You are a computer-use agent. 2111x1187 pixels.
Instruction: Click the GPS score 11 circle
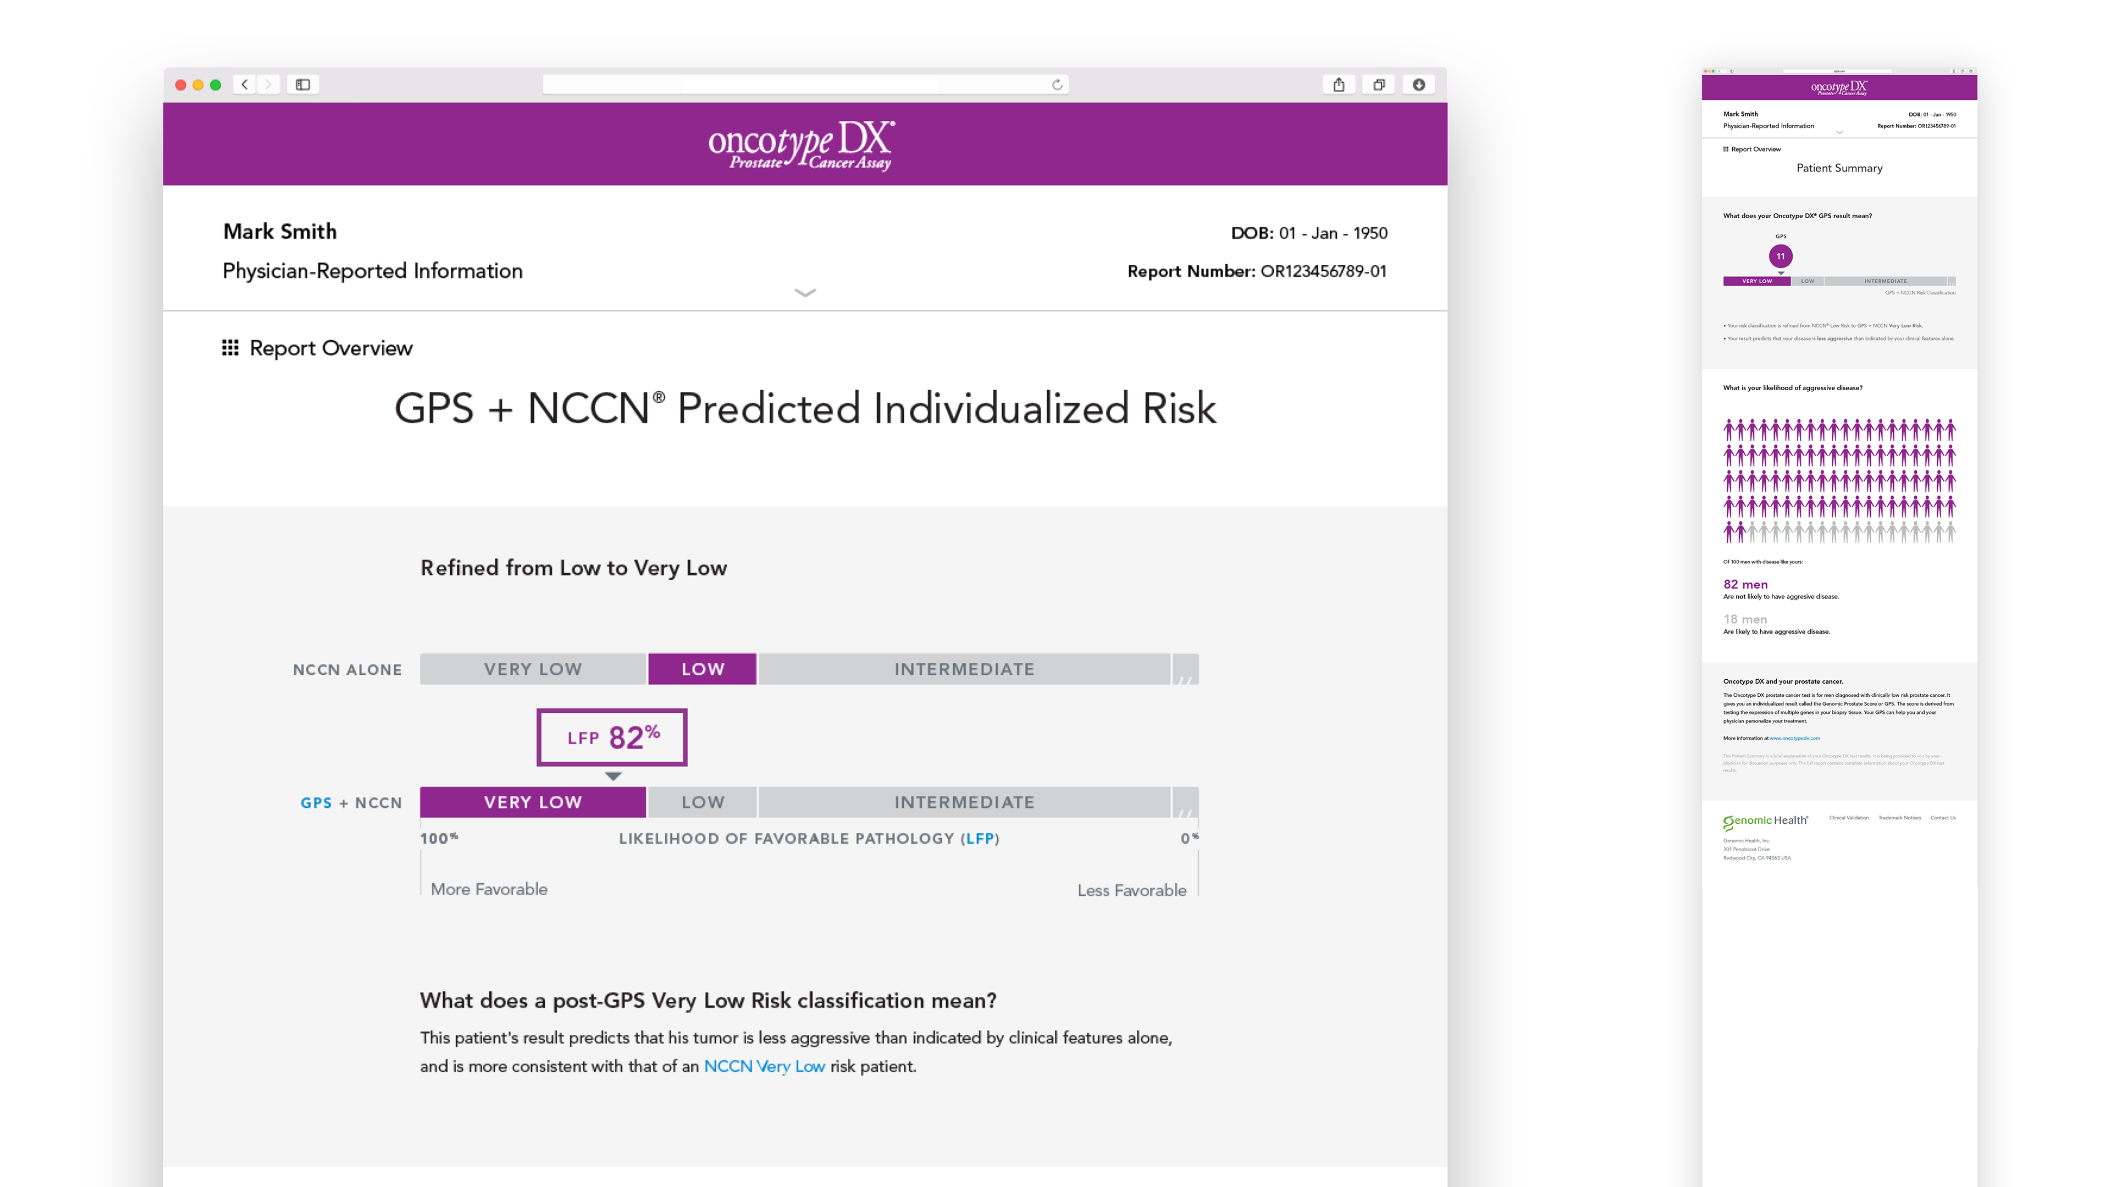click(x=1780, y=257)
